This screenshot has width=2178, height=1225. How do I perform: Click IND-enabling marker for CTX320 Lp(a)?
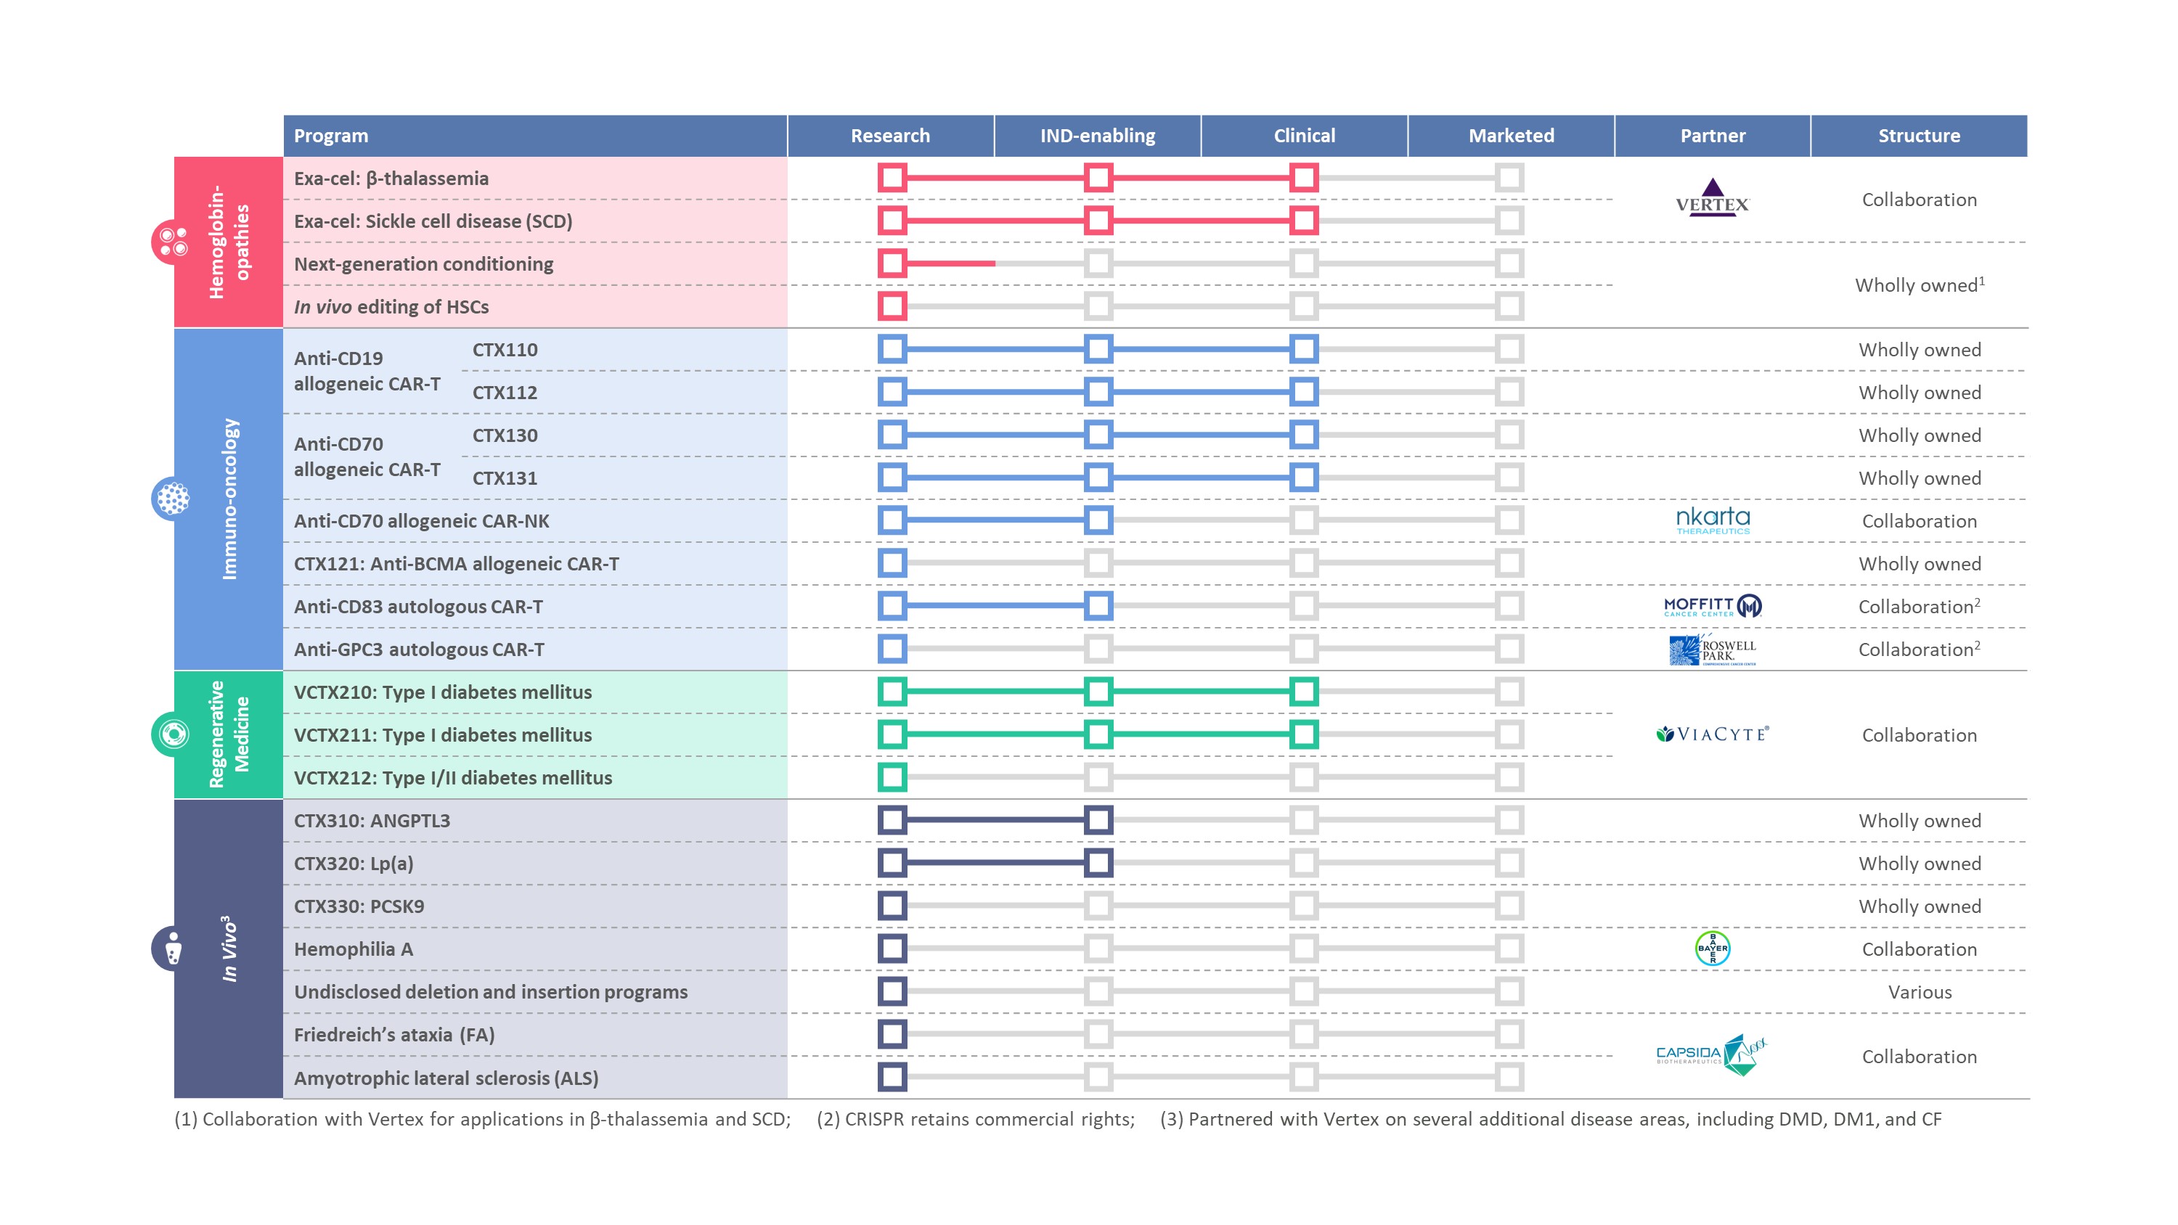(x=1098, y=862)
